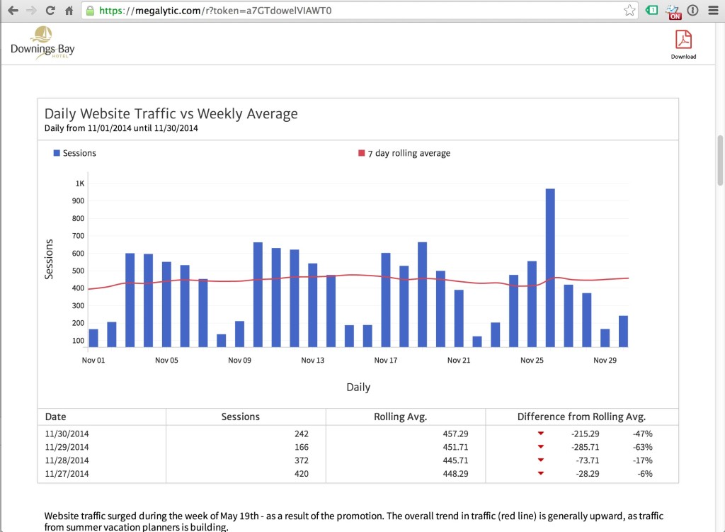Image resolution: width=725 pixels, height=532 pixels.
Task: Bookmark this page with the star icon
Action: (x=629, y=11)
